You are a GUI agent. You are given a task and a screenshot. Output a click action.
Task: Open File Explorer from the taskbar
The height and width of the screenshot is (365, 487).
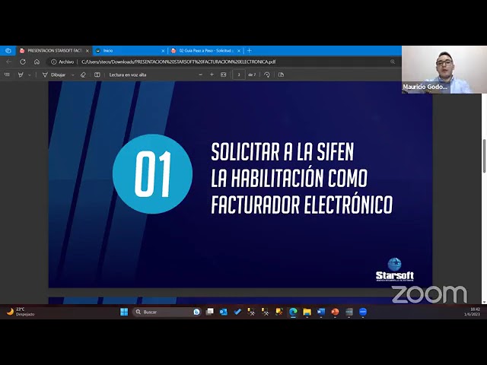pos(307,312)
